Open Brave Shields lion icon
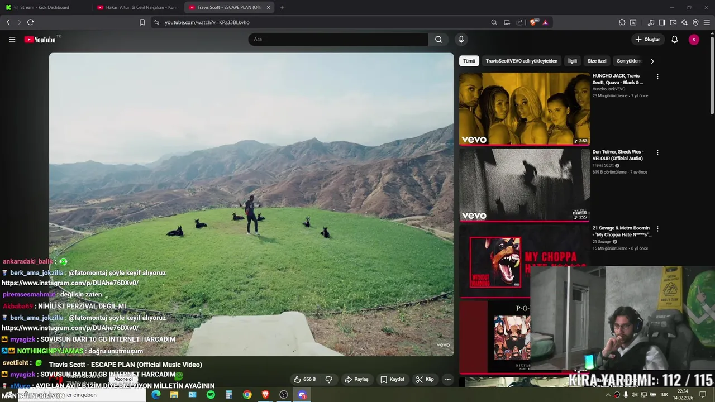Image resolution: width=715 pixels, height=402 pixels. coord(533,22)
